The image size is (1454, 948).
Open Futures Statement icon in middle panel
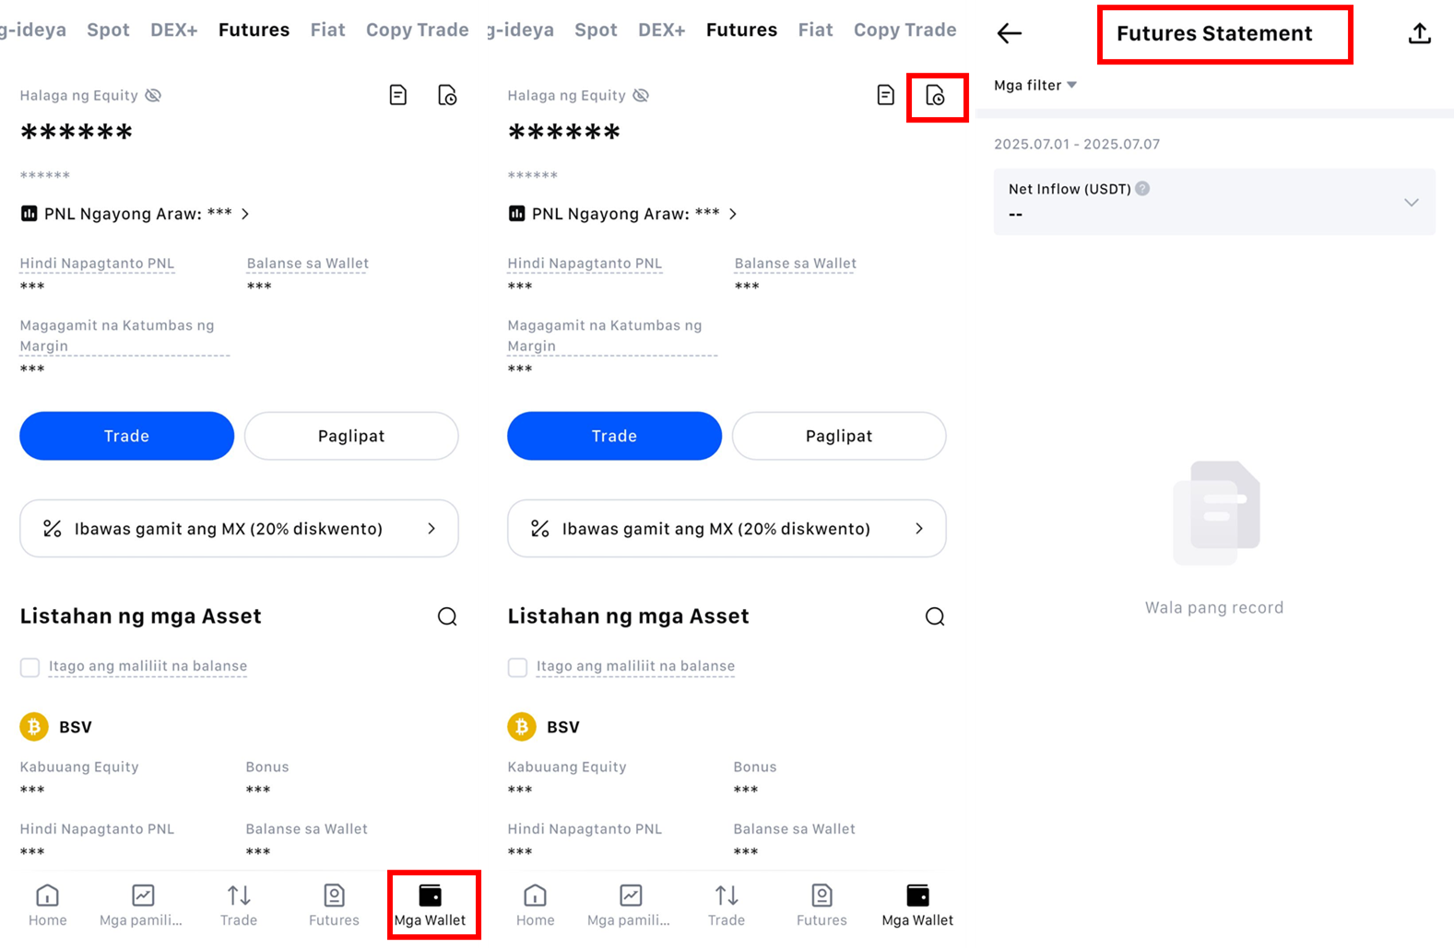[935, 96]
